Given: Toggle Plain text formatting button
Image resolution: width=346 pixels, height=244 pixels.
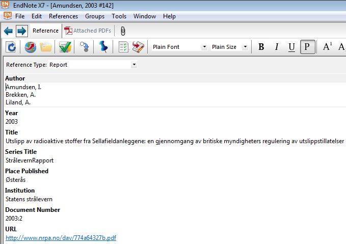Looking at the screenshot, I should [307, 47].
